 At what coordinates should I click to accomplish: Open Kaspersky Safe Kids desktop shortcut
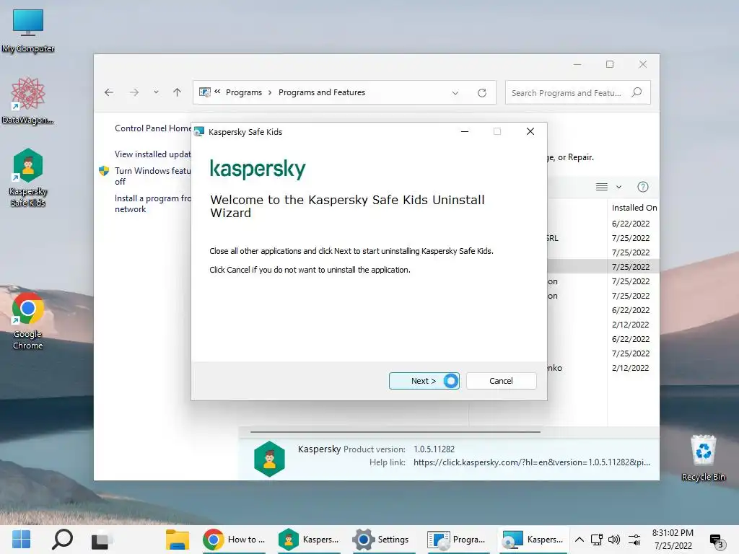(28, 177)
